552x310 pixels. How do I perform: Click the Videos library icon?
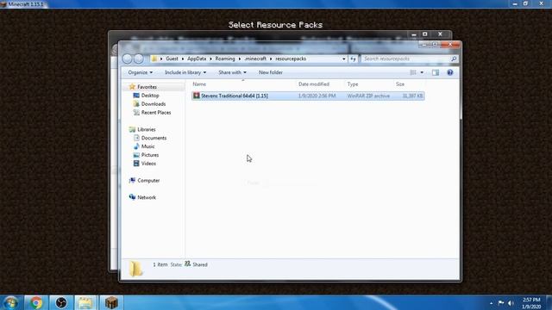136,164
